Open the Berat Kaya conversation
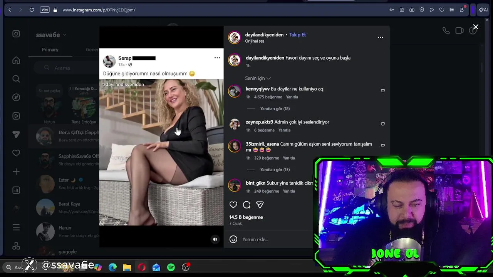Screen dimensions: 493x277 [64, 208]
